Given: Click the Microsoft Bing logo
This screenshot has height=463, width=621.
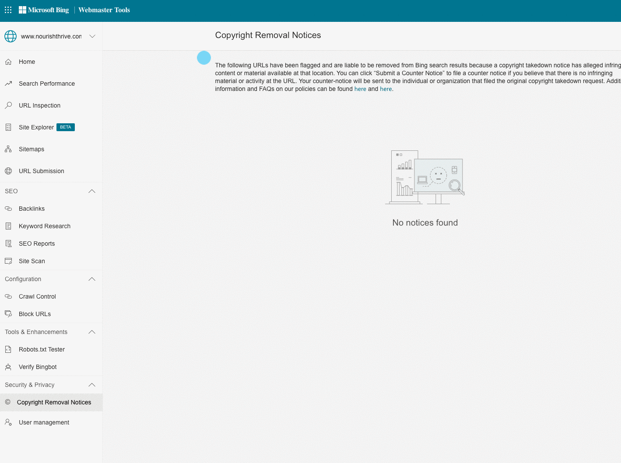Looking at the screenshot, I should tap(44, 10).
